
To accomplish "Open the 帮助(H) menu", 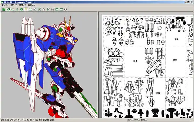I will (x=31, y=5).
